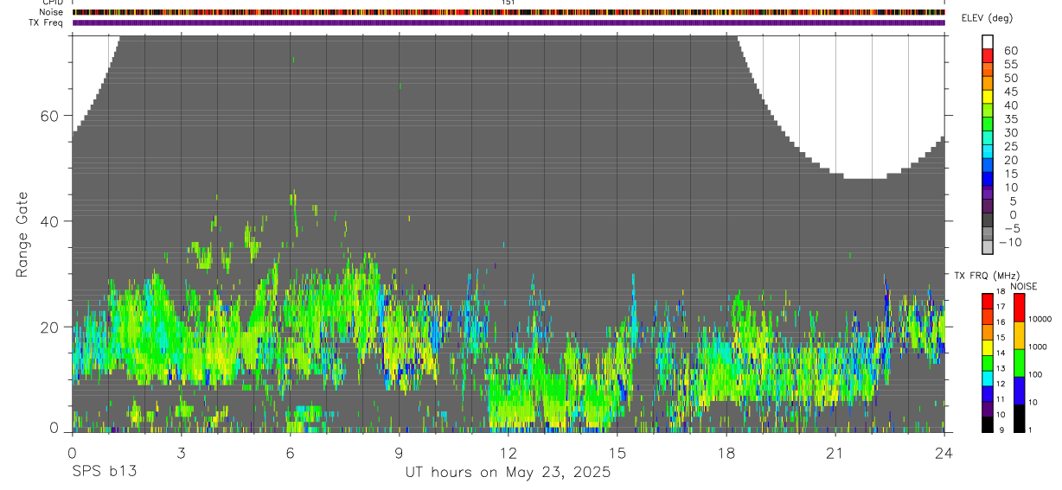Select the 10000 label on NOISE colorbar

(1044, 319)
